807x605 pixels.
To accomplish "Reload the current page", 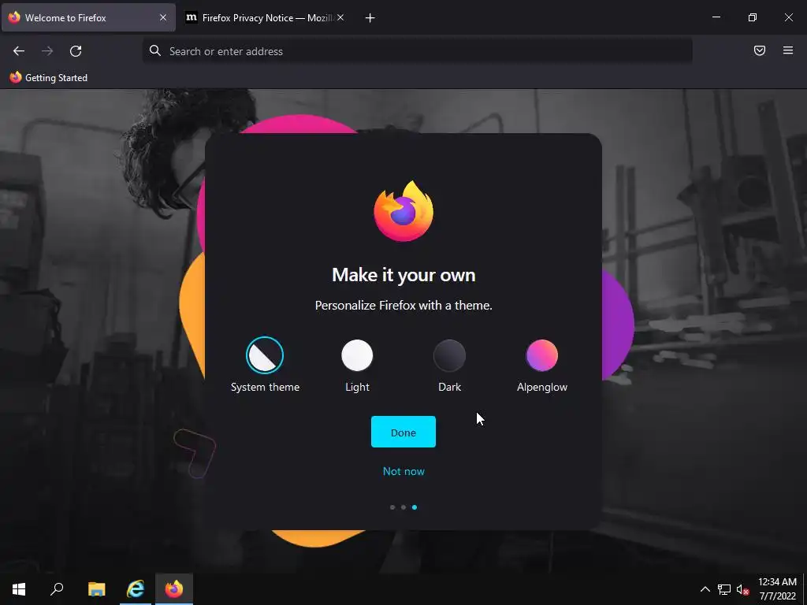I will (76, 51).
